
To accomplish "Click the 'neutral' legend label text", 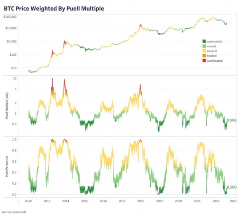I will coord(212,51).
